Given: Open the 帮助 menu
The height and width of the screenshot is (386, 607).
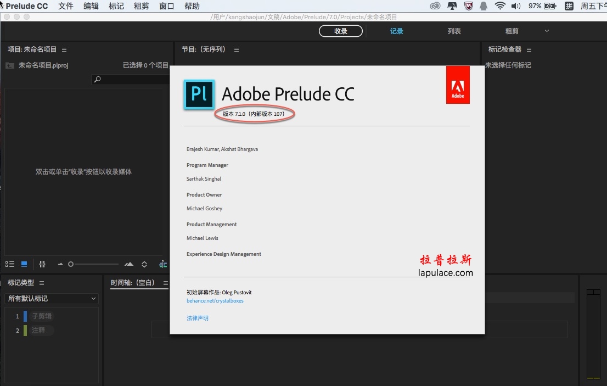Looking at the screenshot, I should click(192, 6).
